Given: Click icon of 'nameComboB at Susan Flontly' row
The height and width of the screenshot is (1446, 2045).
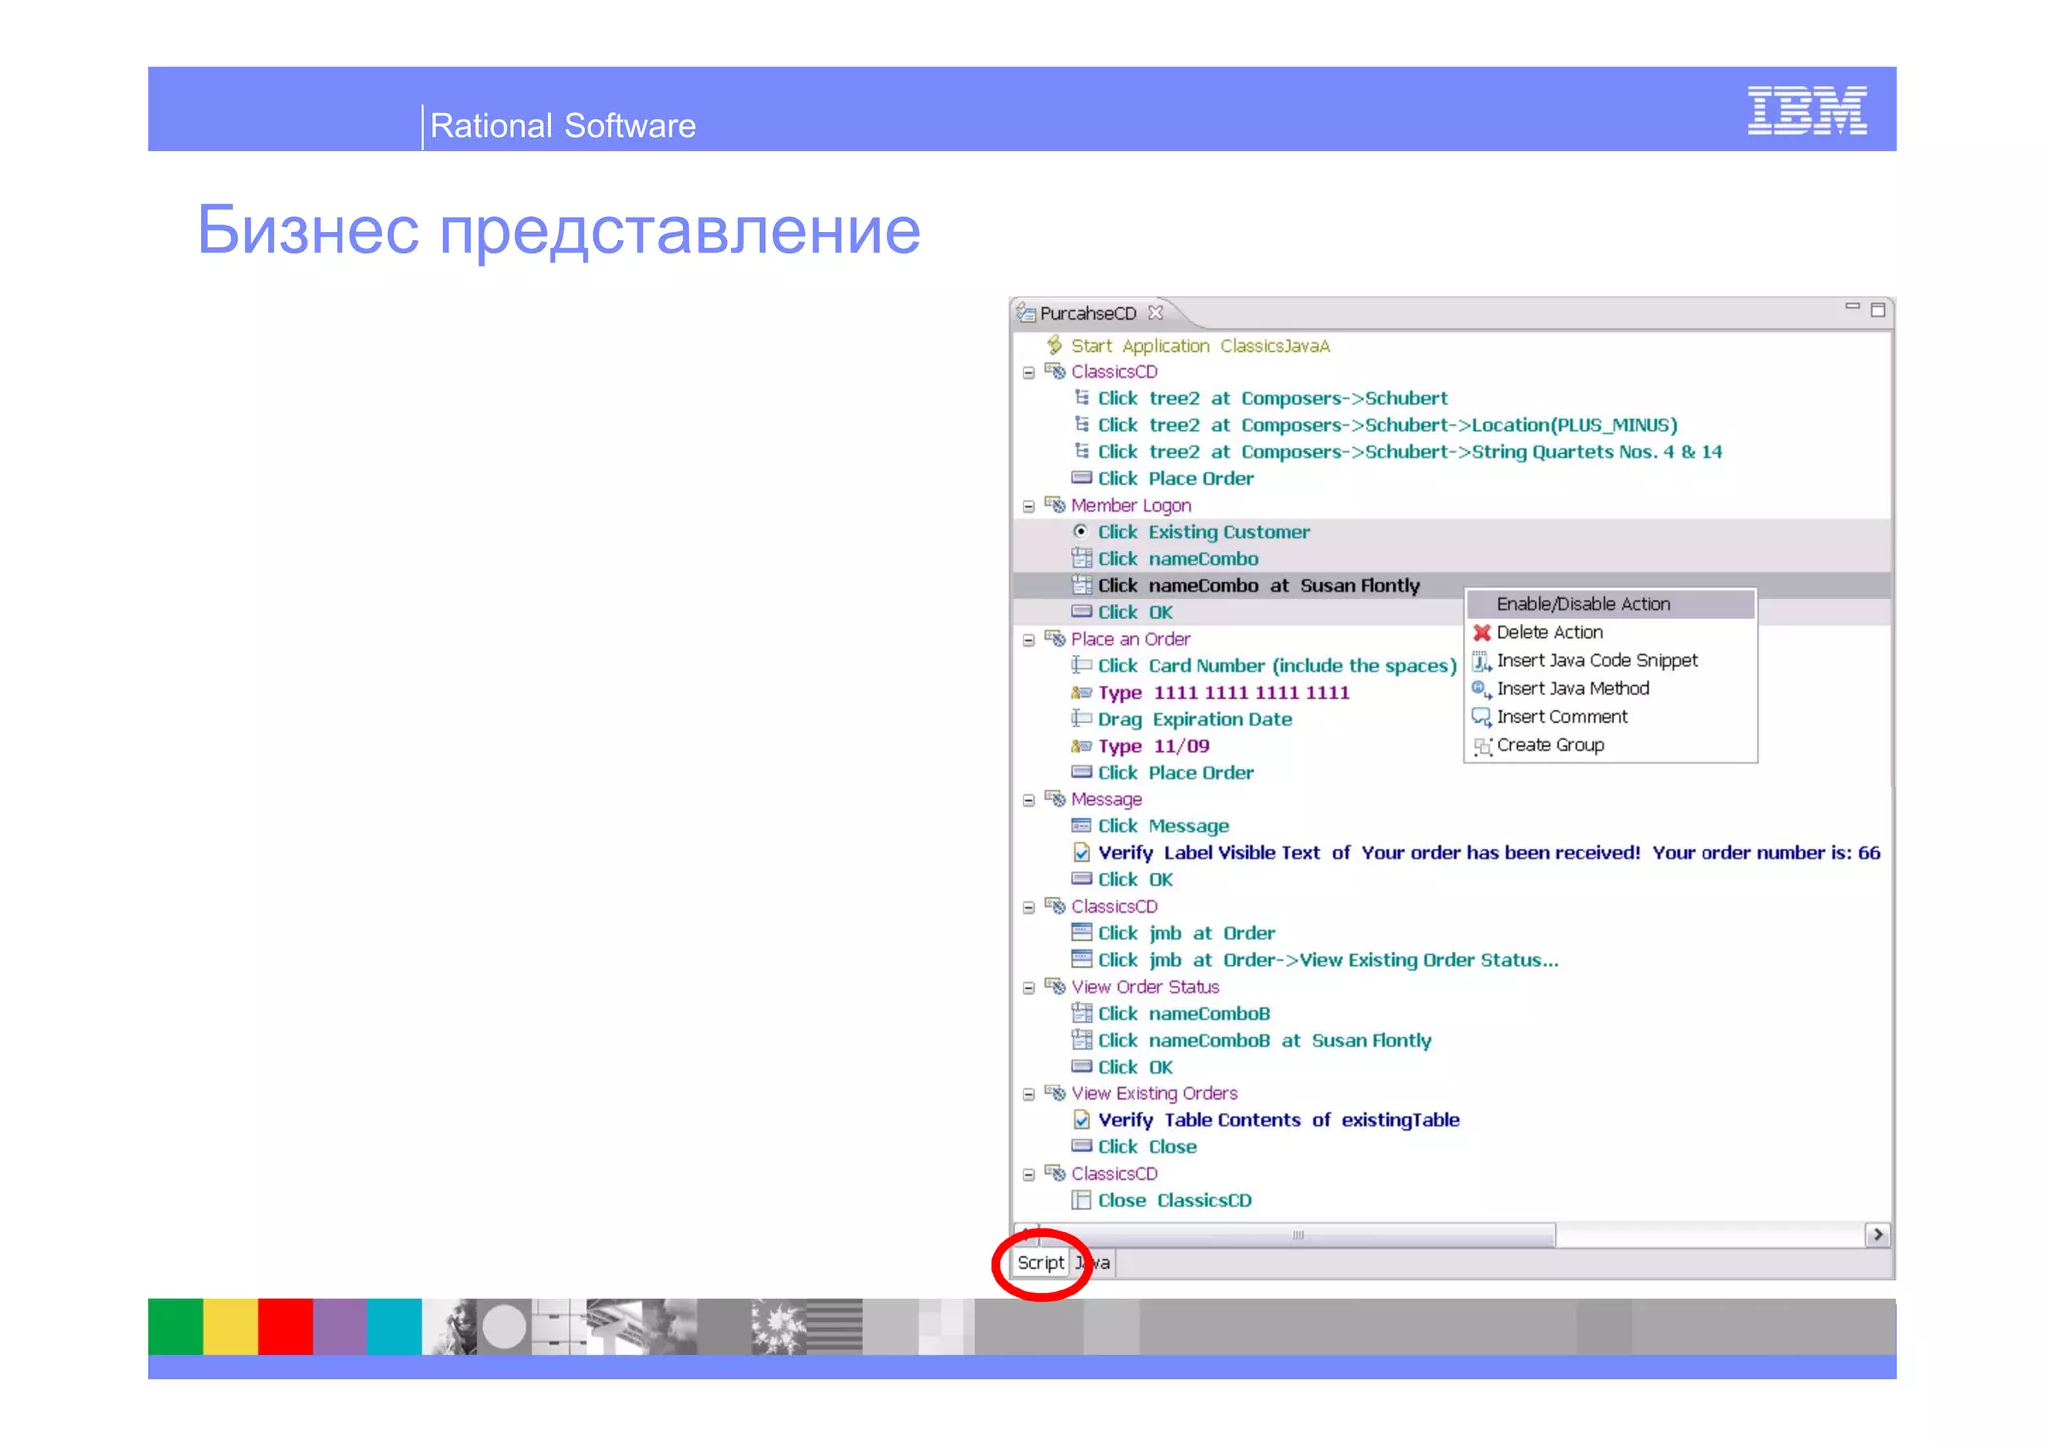Looking at the screenshot, I should click(x=1081, y=1040).
